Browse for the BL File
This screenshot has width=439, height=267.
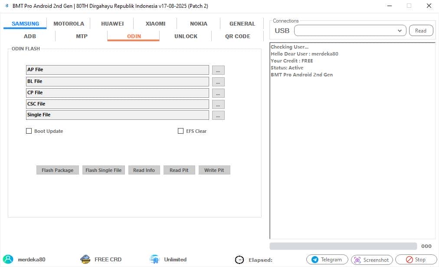[x=218, y=82]
